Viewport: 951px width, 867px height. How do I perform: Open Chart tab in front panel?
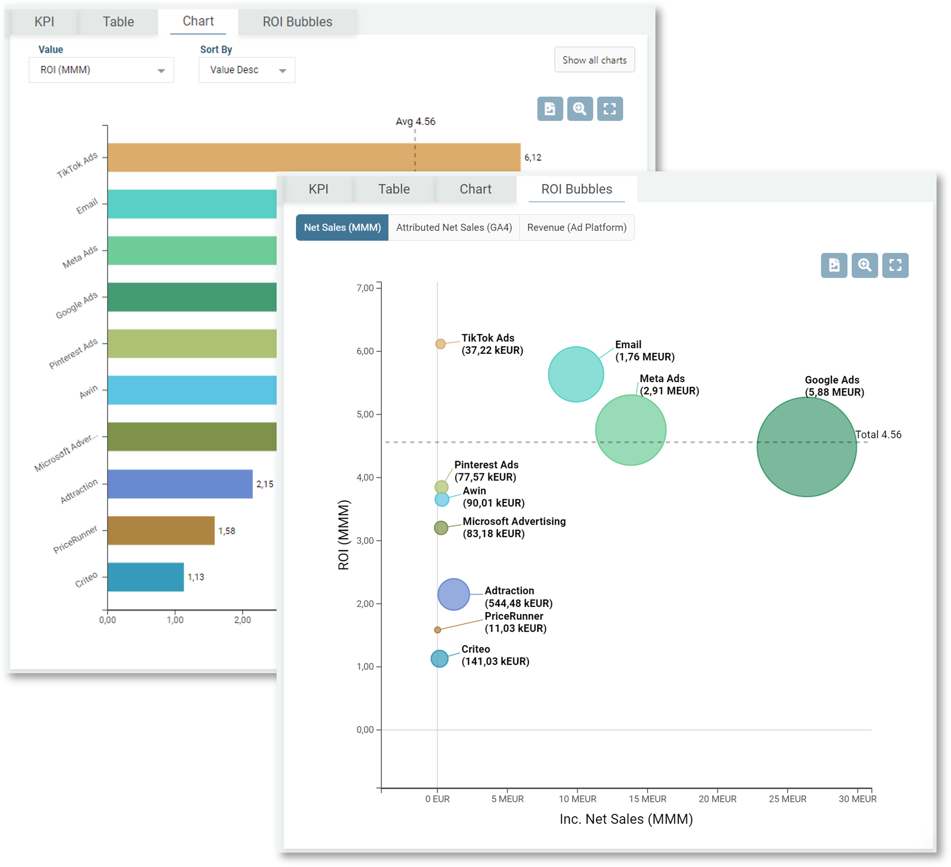click(475, 189)
